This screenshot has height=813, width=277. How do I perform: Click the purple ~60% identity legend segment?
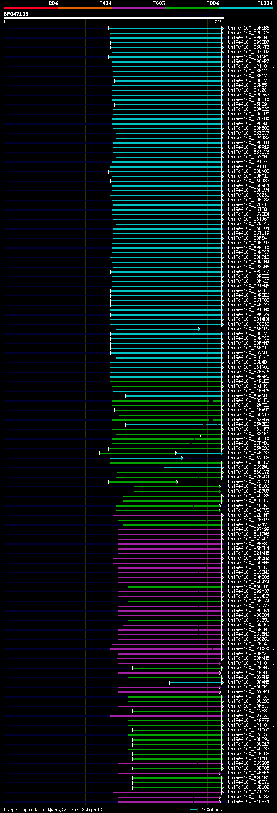click(138, 7)
